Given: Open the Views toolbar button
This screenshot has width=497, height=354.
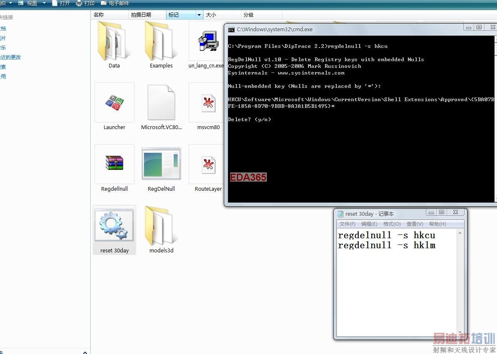Looking at the screenshot, I should (27, 3).
